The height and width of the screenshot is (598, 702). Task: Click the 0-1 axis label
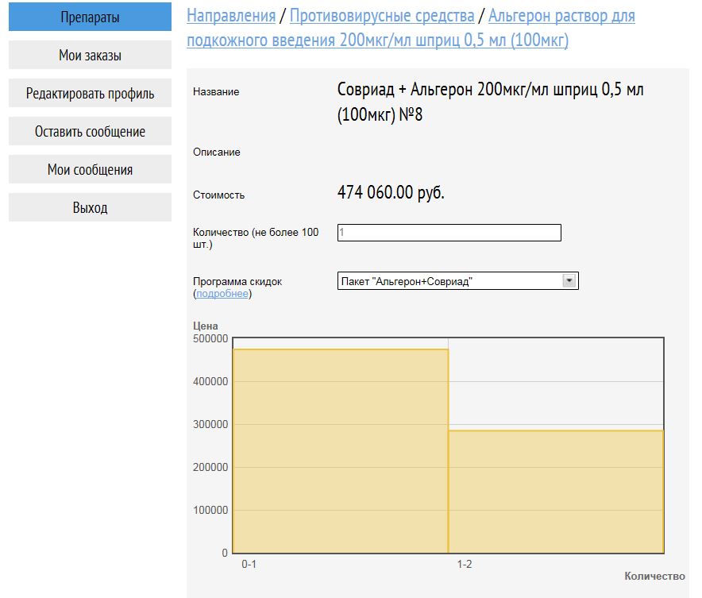pos(249,565)
